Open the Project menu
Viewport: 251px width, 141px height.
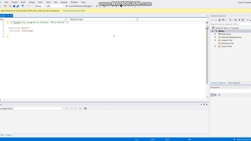(15, 2)
